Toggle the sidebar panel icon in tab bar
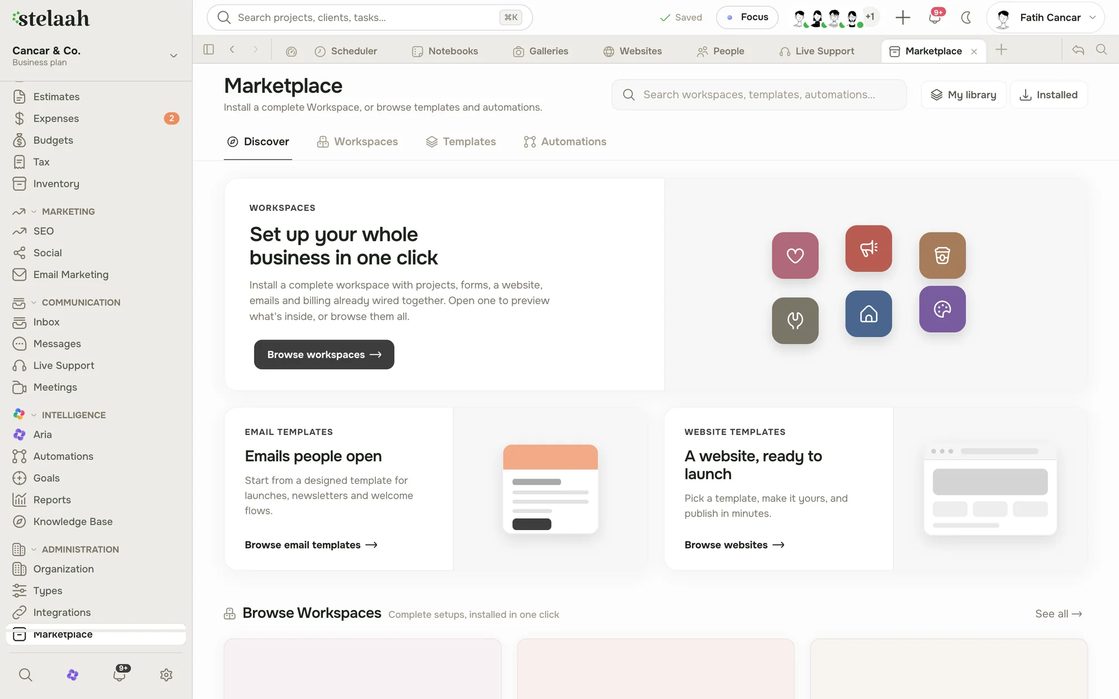1119x699 pixels. 209,50
